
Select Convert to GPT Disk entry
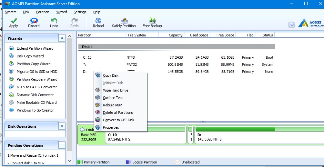click(120, 120)
